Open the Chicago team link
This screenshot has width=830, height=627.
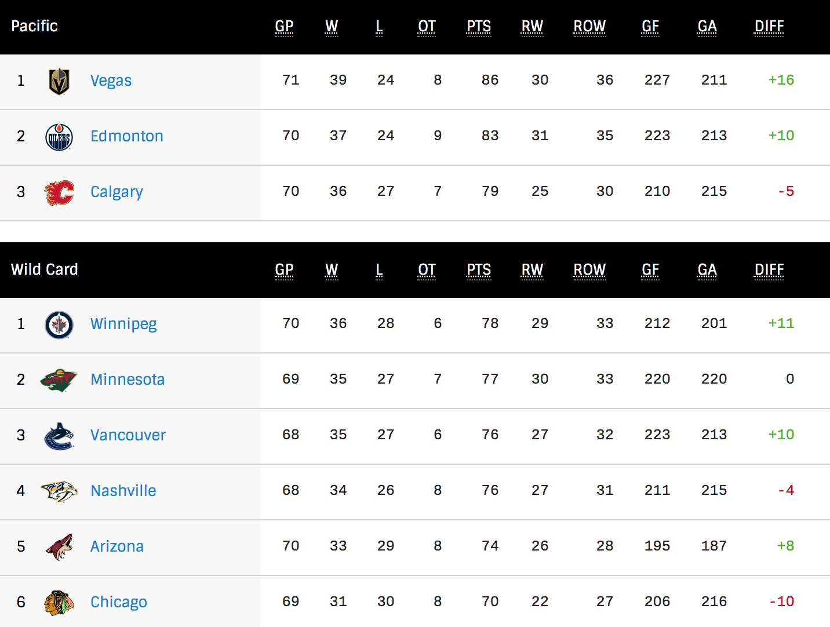tap(119, 602)
